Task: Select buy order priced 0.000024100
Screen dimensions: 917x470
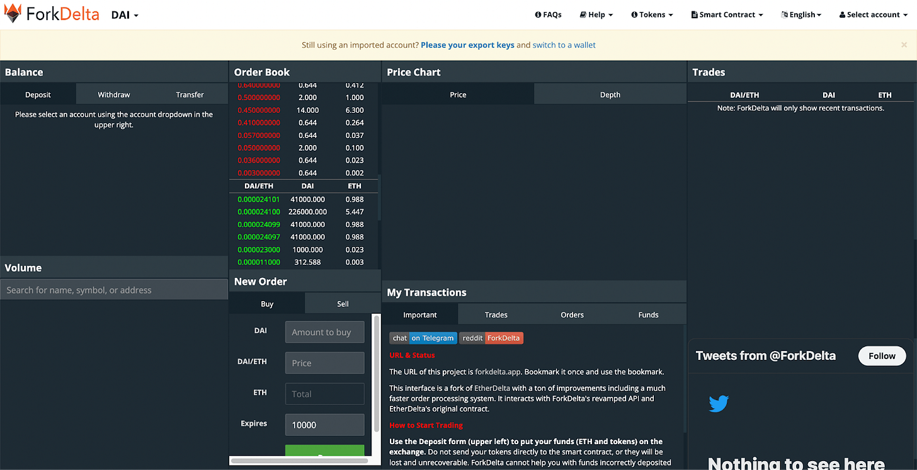Action: pos(304,212)
